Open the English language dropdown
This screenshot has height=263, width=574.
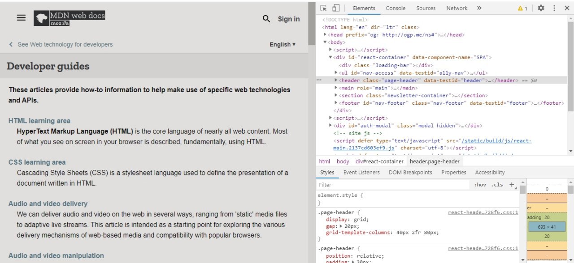coord(283,44)
